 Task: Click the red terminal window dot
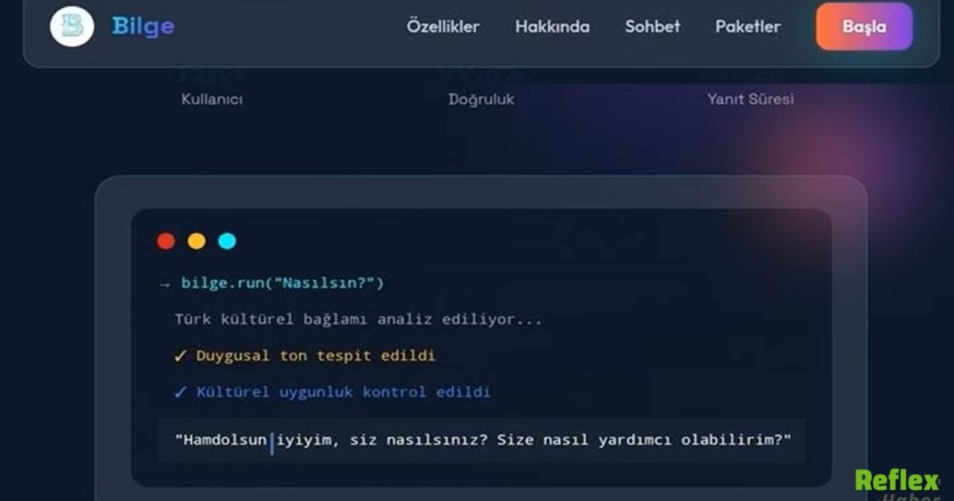166,241
